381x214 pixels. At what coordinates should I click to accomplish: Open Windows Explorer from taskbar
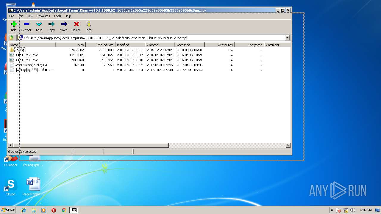click(34, 210)
